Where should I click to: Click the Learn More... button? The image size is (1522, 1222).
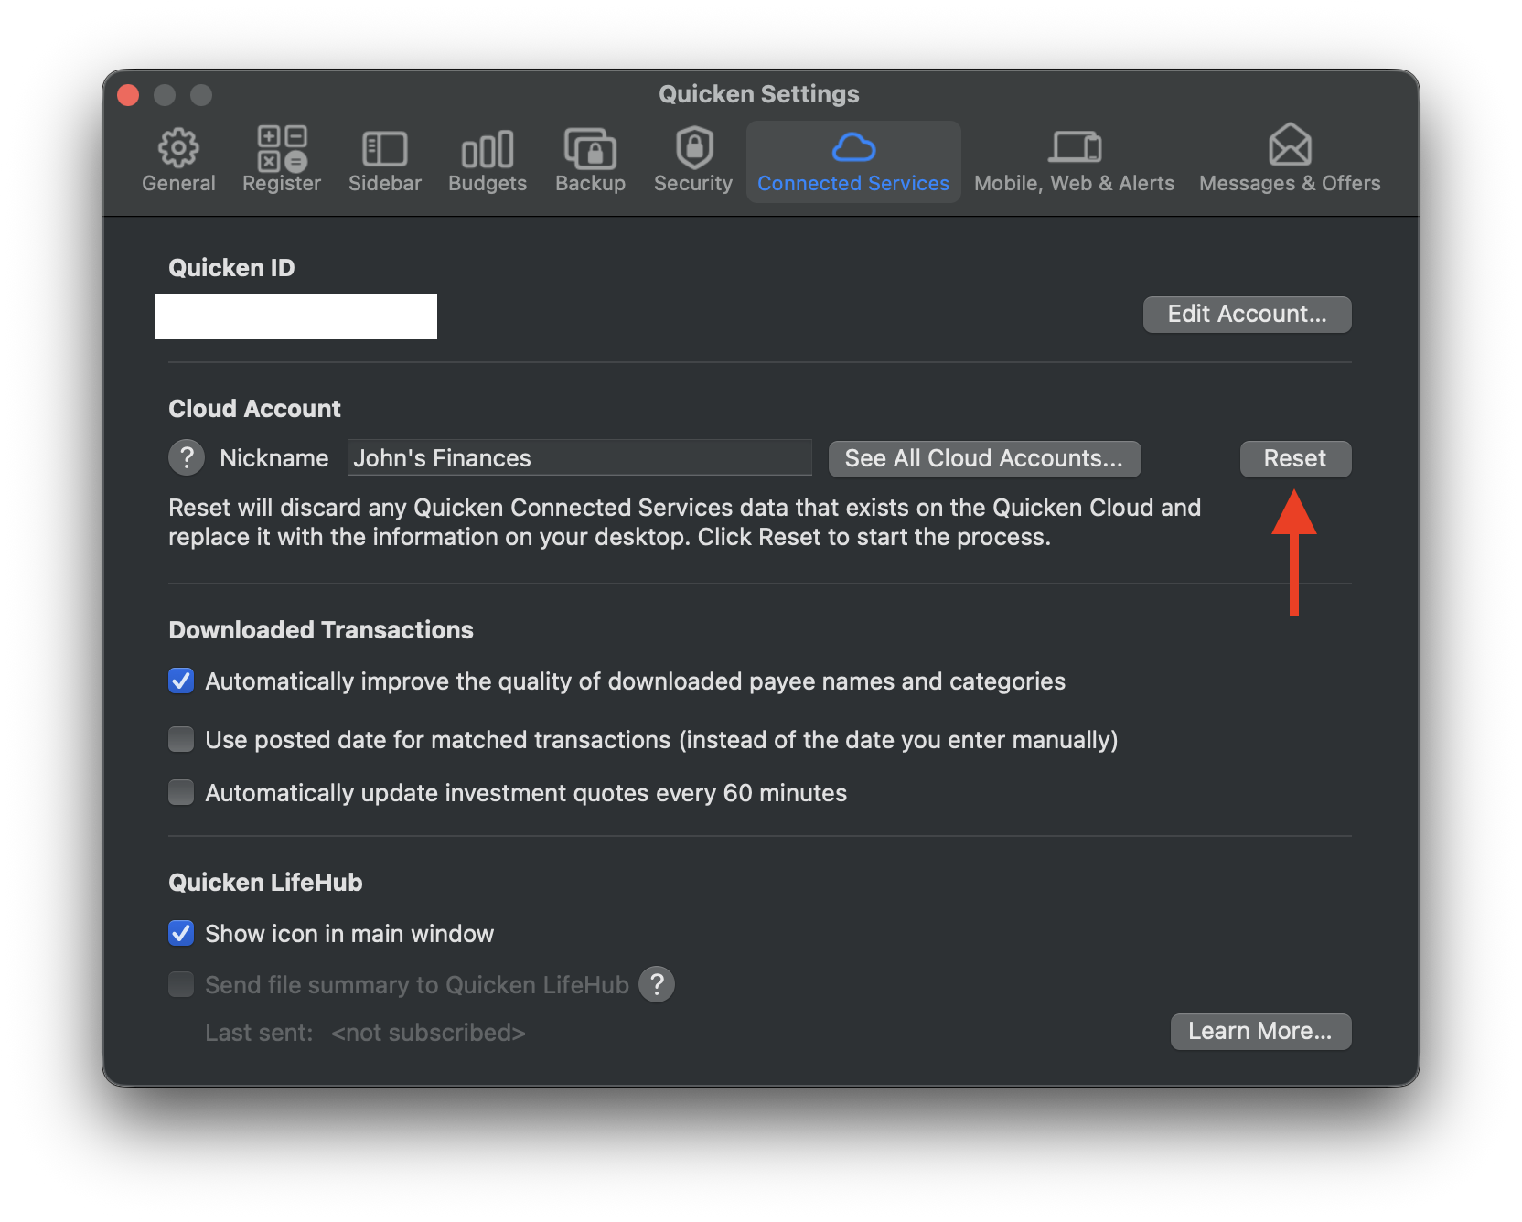tap(1260, 1032)
